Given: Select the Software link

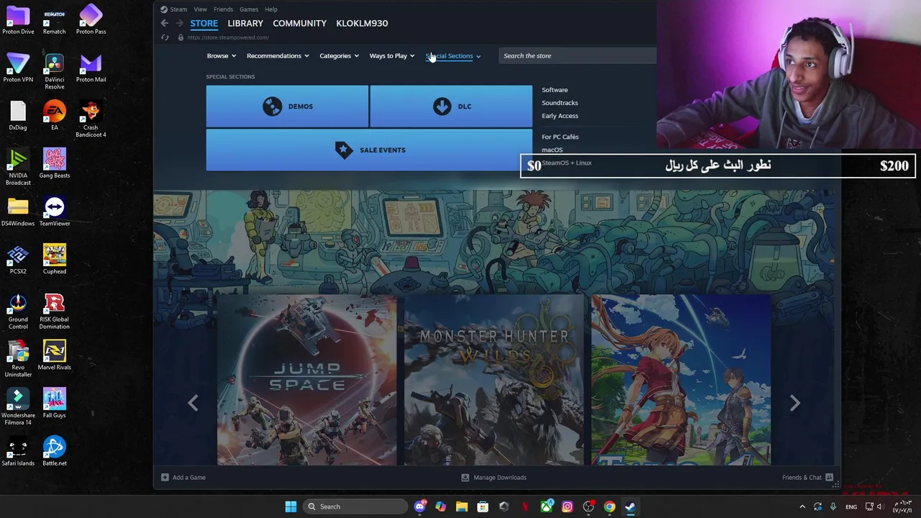Looking at the screenshot, I should coord(555,90).
